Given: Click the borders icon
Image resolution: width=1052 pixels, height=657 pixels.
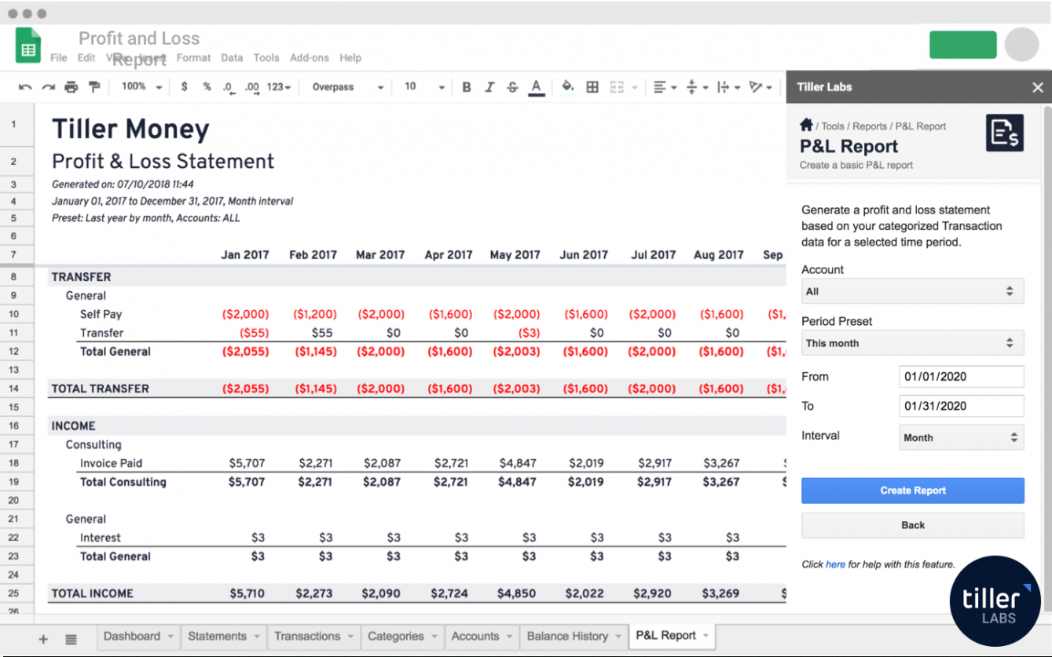Looking at the screenshot, I should [592, 87].
